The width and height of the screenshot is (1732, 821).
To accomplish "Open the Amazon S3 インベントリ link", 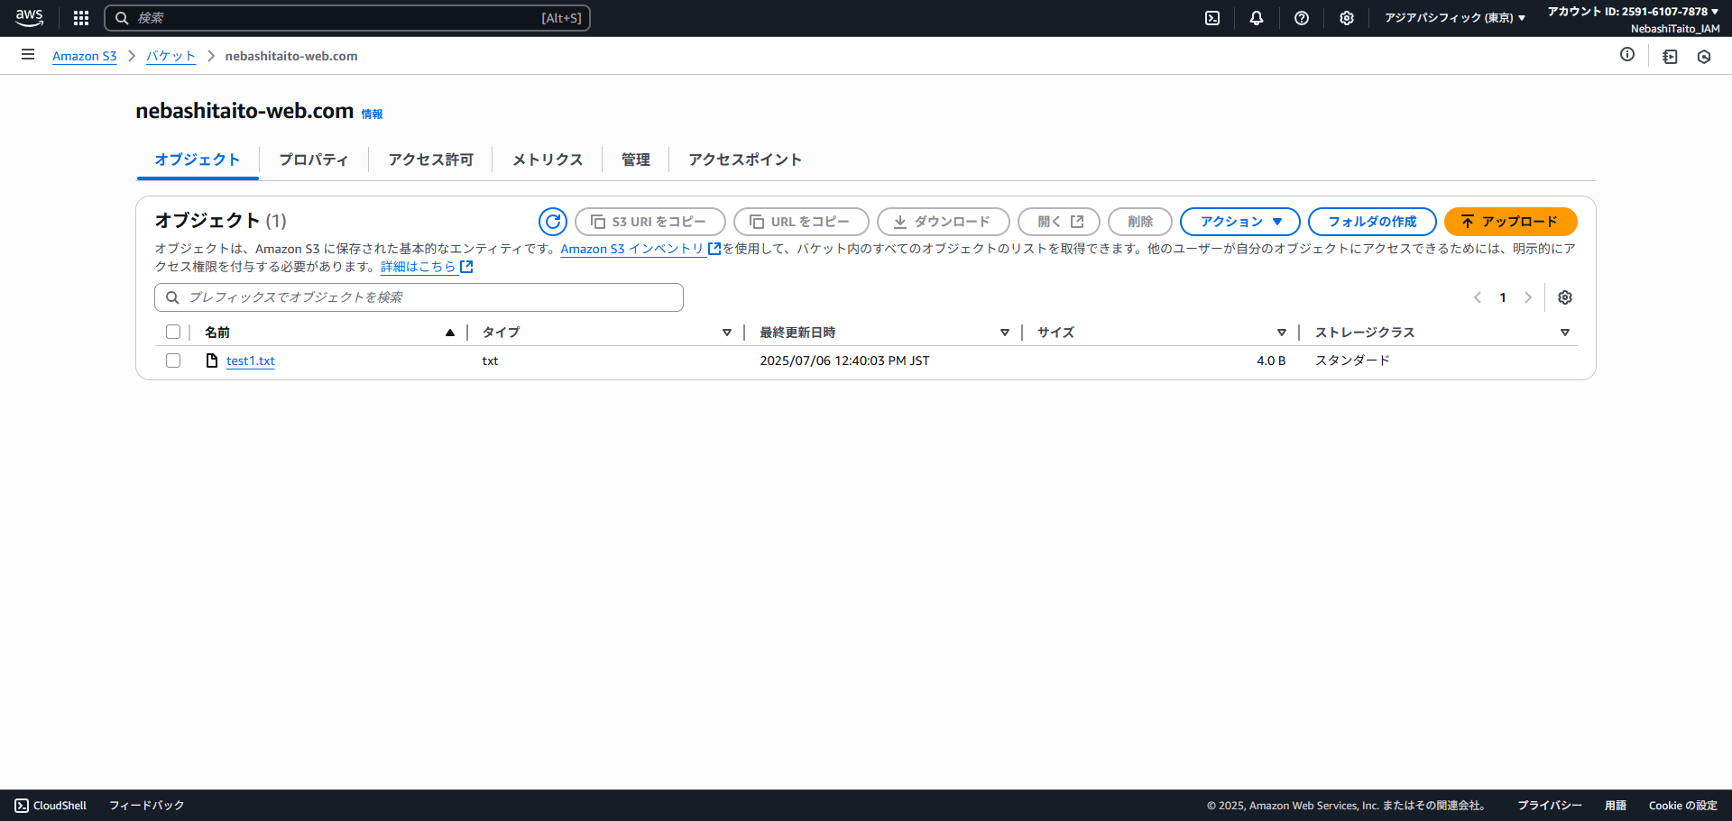I will (632, 249).
